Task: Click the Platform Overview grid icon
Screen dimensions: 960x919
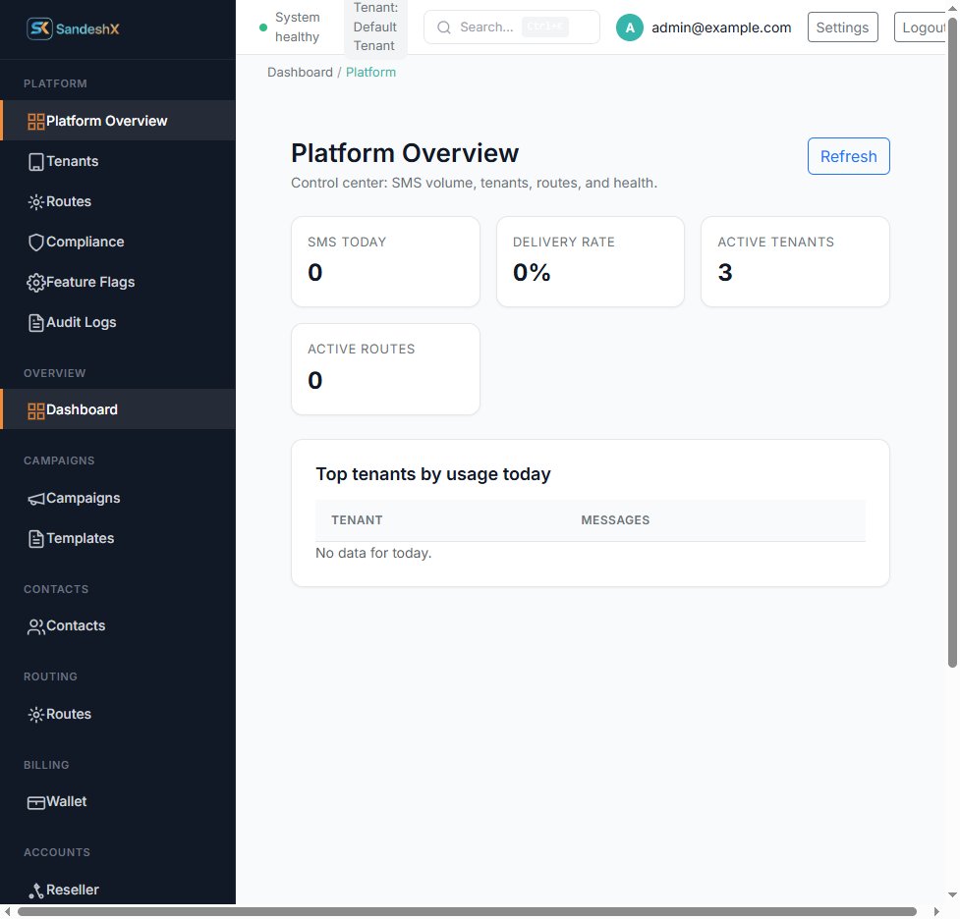Action: pyautogui.click(x=35, y=121)
